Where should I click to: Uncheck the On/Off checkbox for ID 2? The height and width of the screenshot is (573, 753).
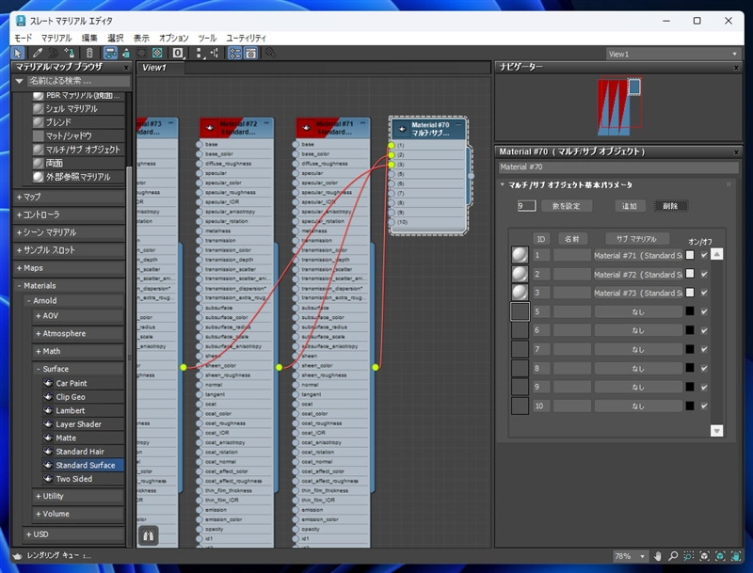[704, 274]
